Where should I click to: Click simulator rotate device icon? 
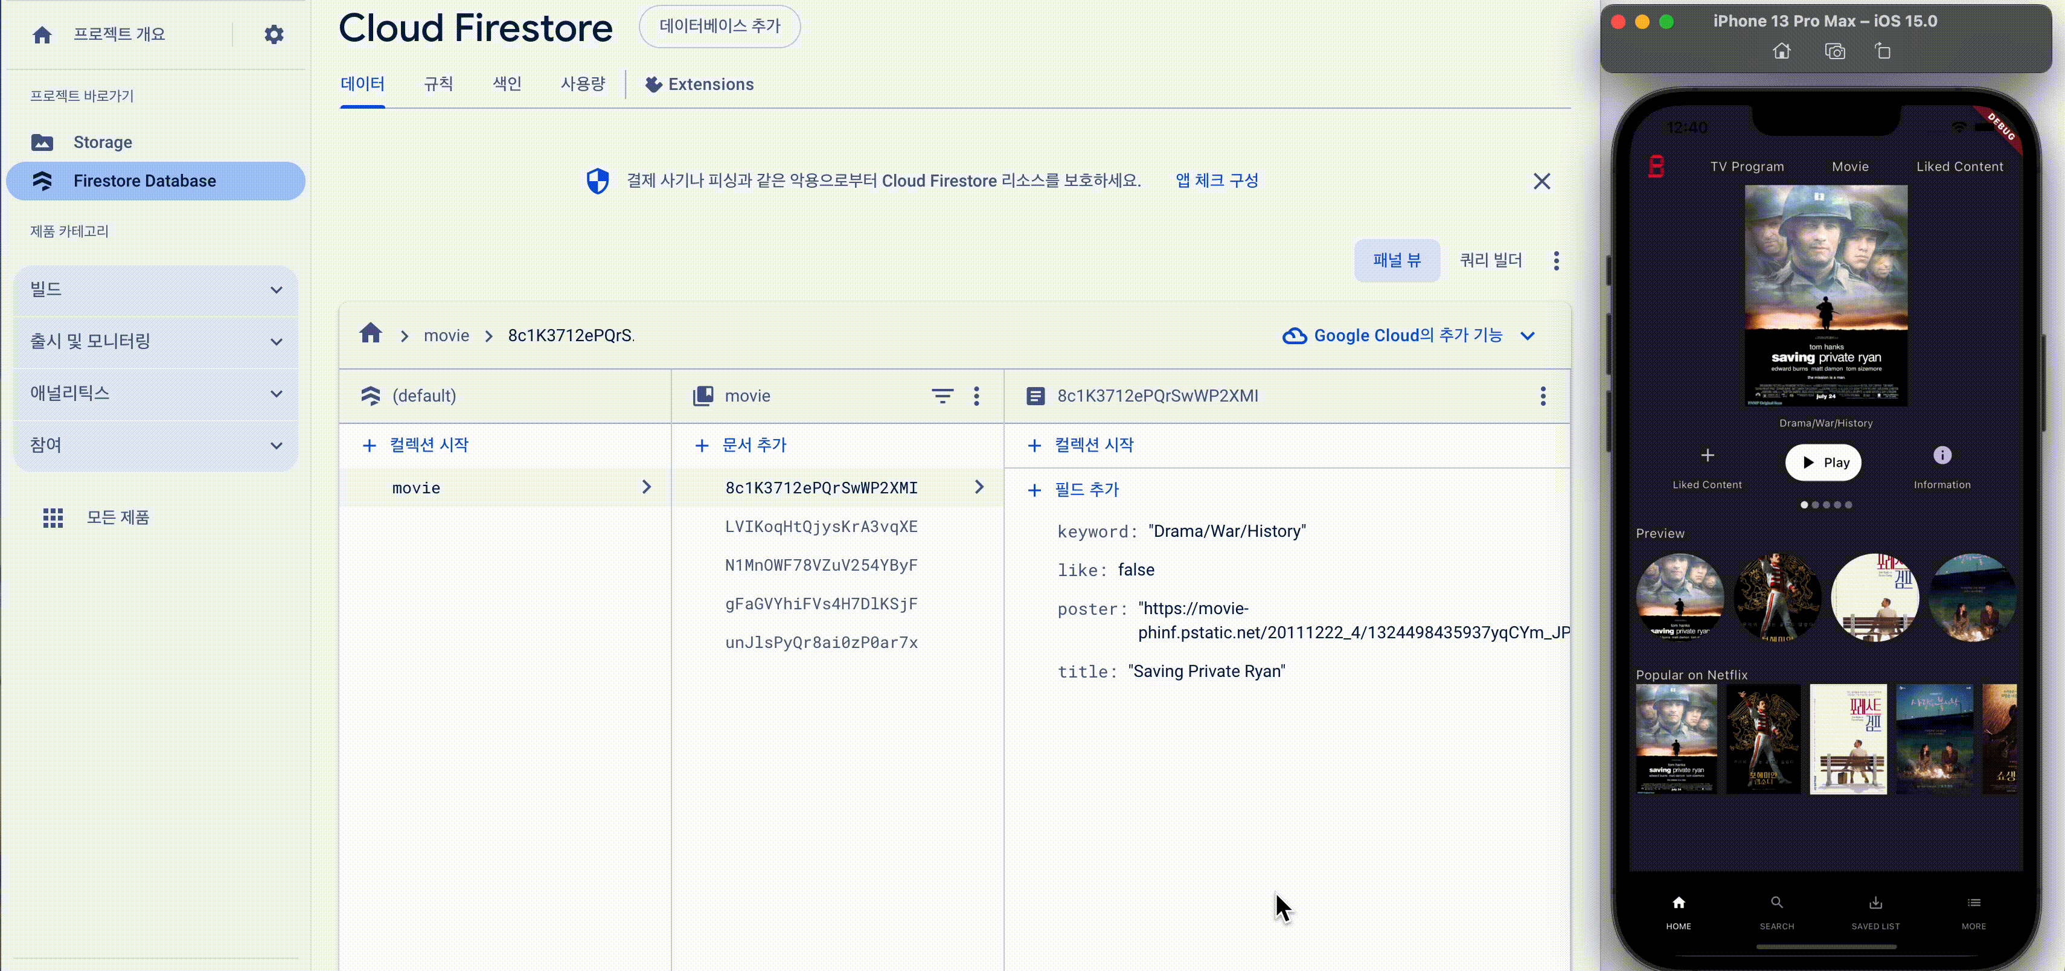point(1882,52)
